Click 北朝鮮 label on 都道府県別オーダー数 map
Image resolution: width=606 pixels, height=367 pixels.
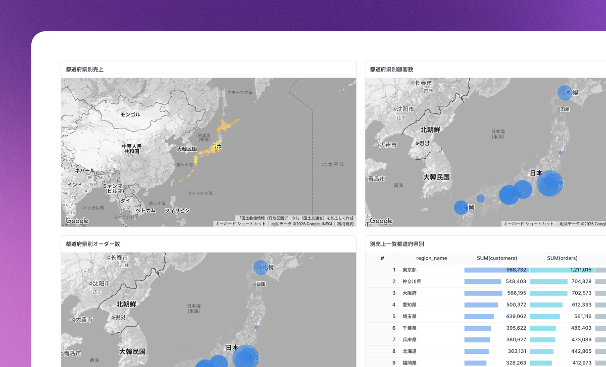coord(127,304)
